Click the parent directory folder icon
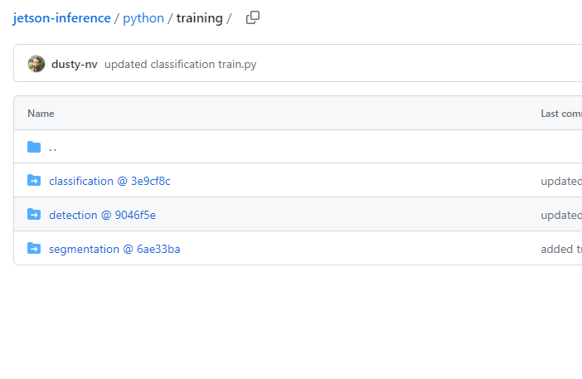 click(x=34, y=147)
